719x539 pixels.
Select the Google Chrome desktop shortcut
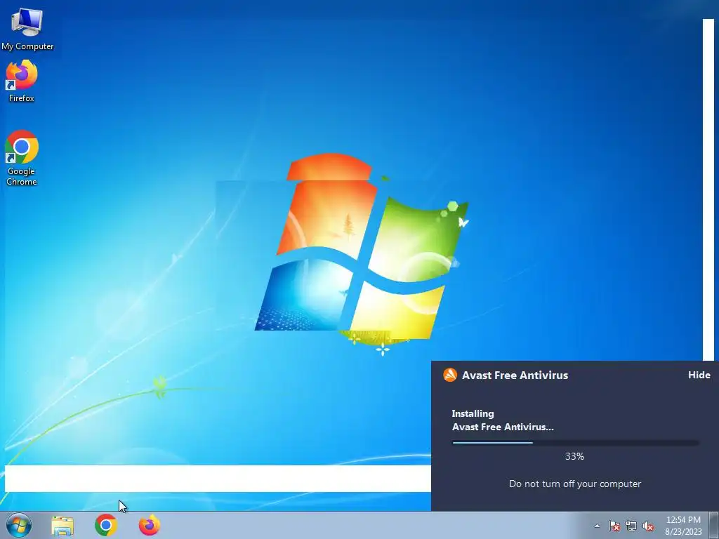click(21, 158)
